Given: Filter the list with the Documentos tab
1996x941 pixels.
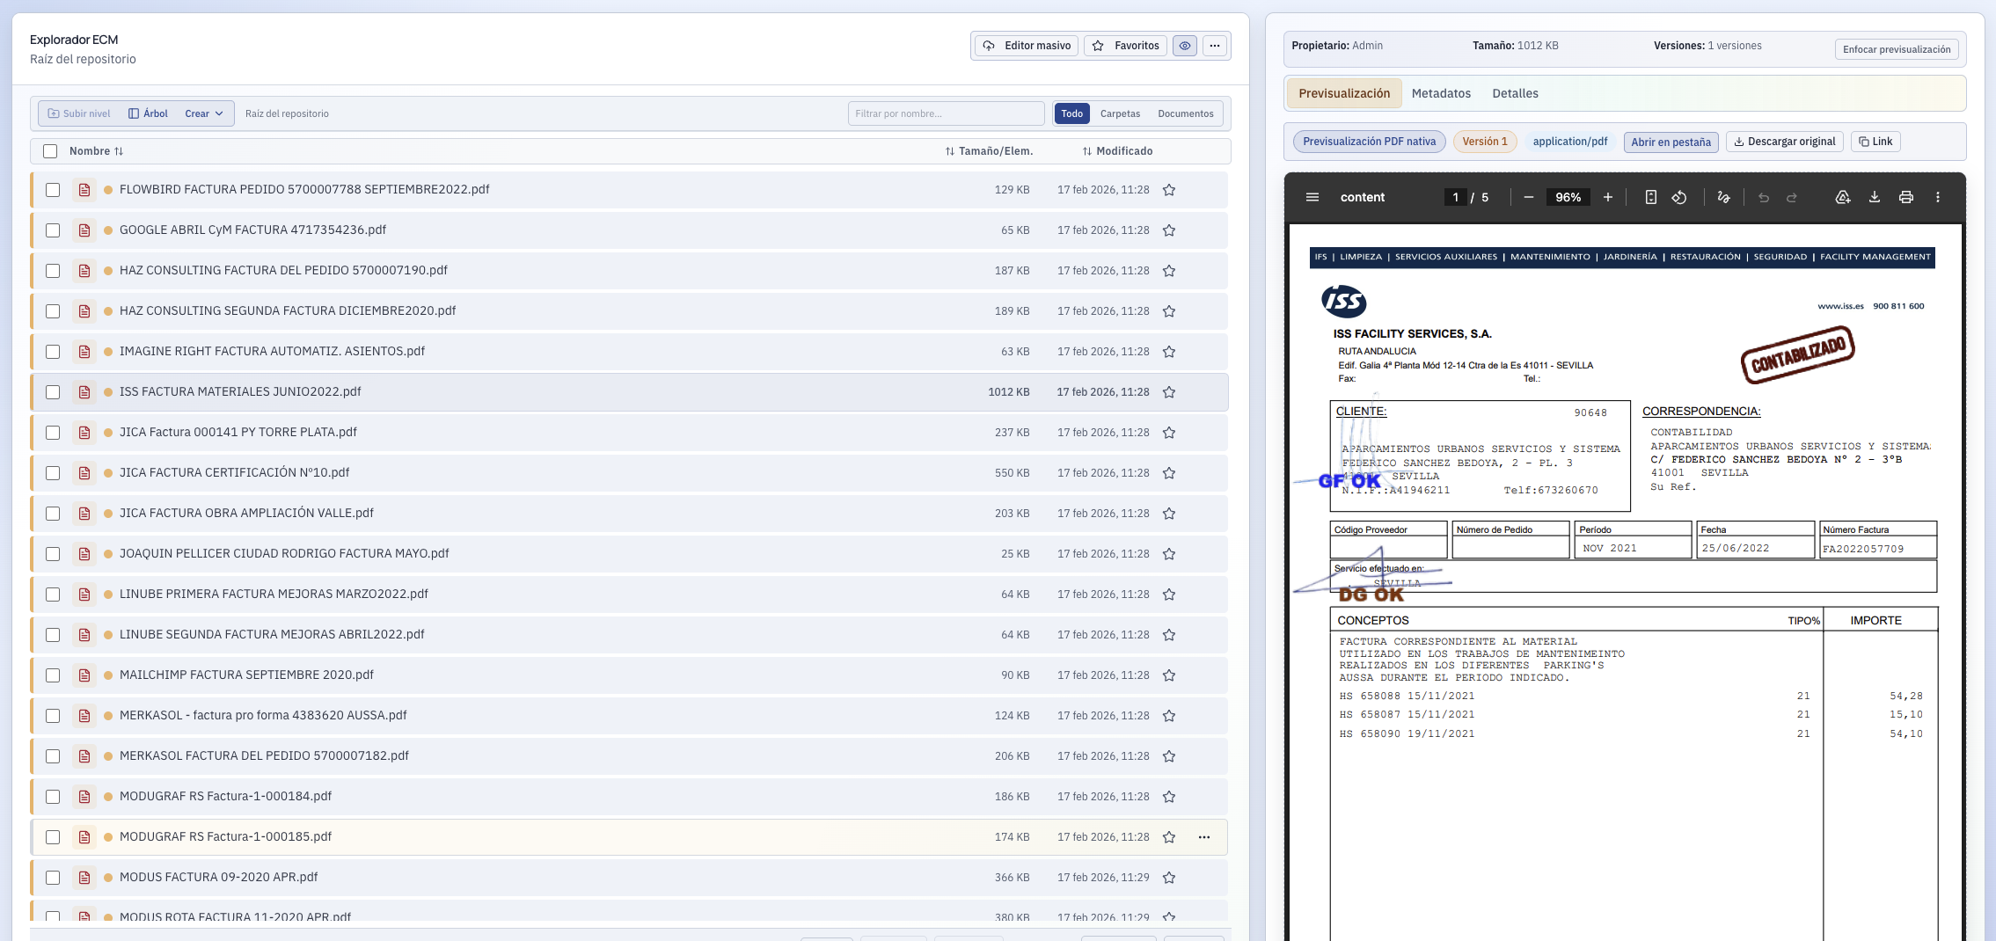Looking at the screenshot, I should 1185,113.
